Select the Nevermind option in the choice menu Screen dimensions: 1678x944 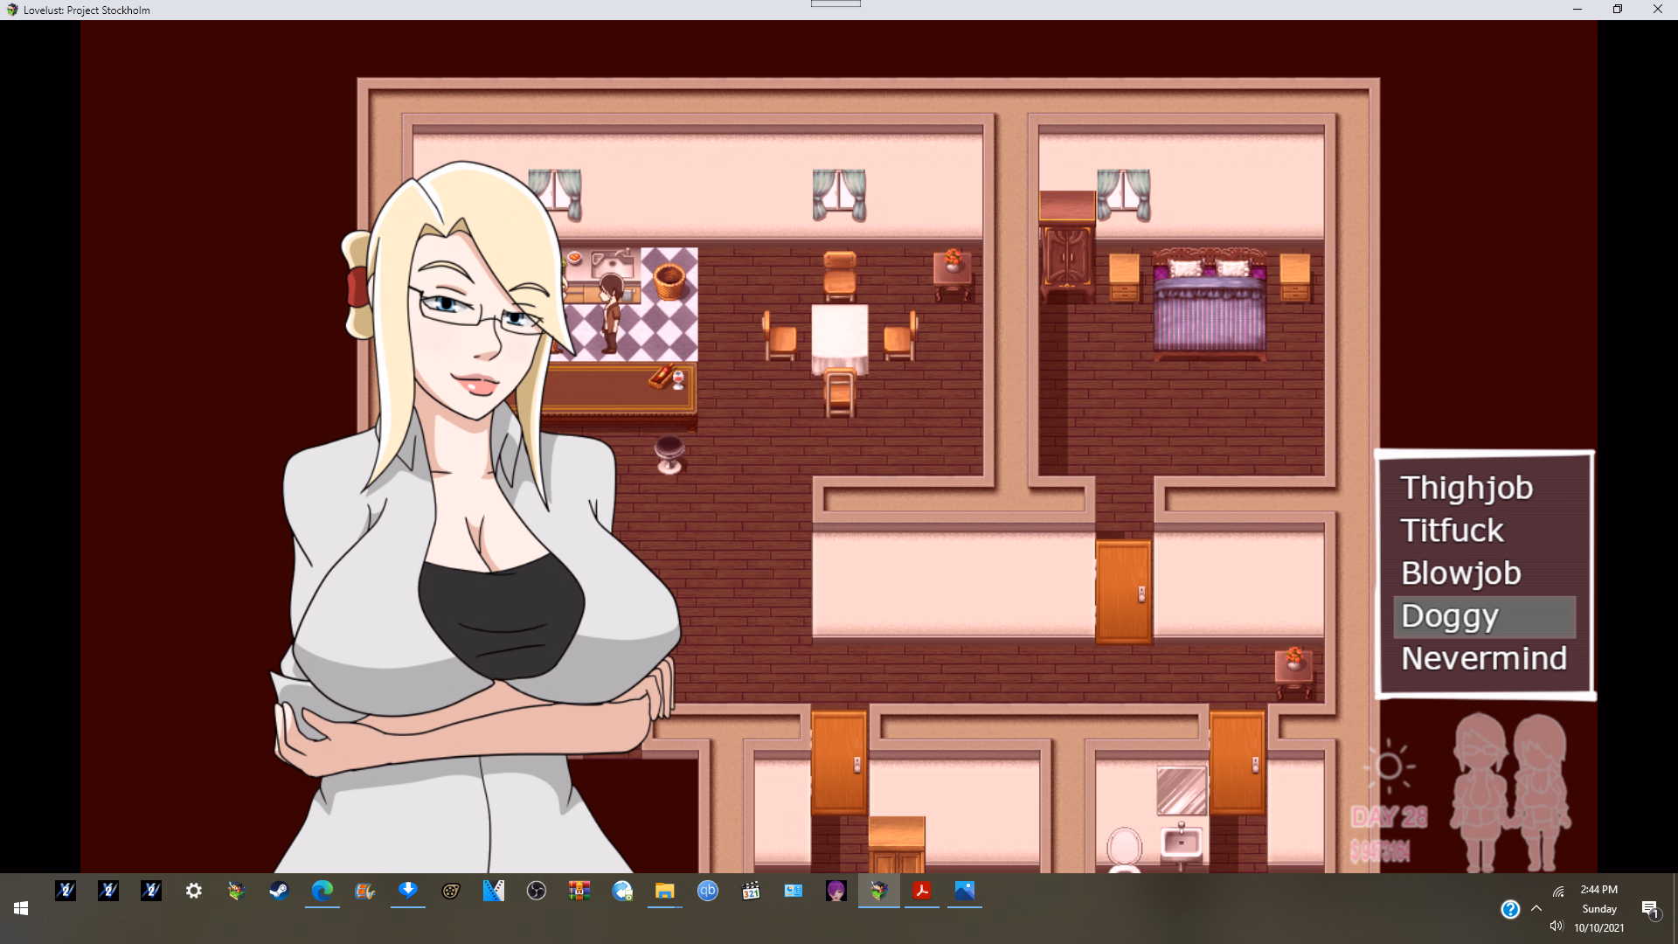coord(1484,658)
